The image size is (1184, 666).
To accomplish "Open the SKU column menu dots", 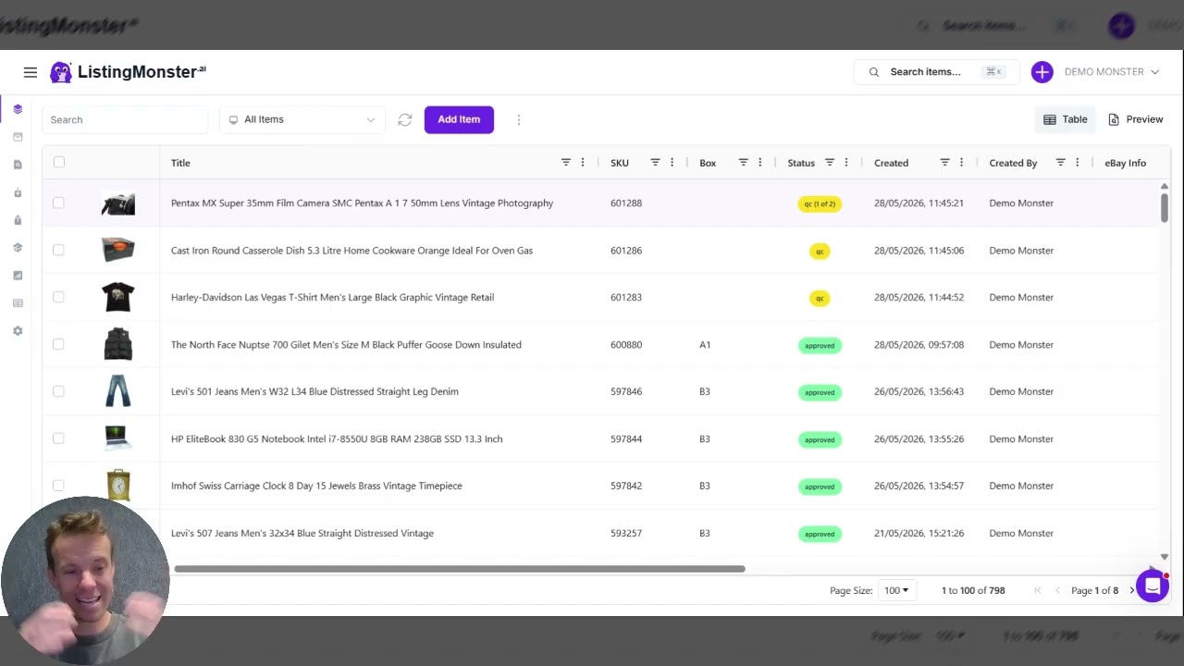I will click(x=672, y=163).
